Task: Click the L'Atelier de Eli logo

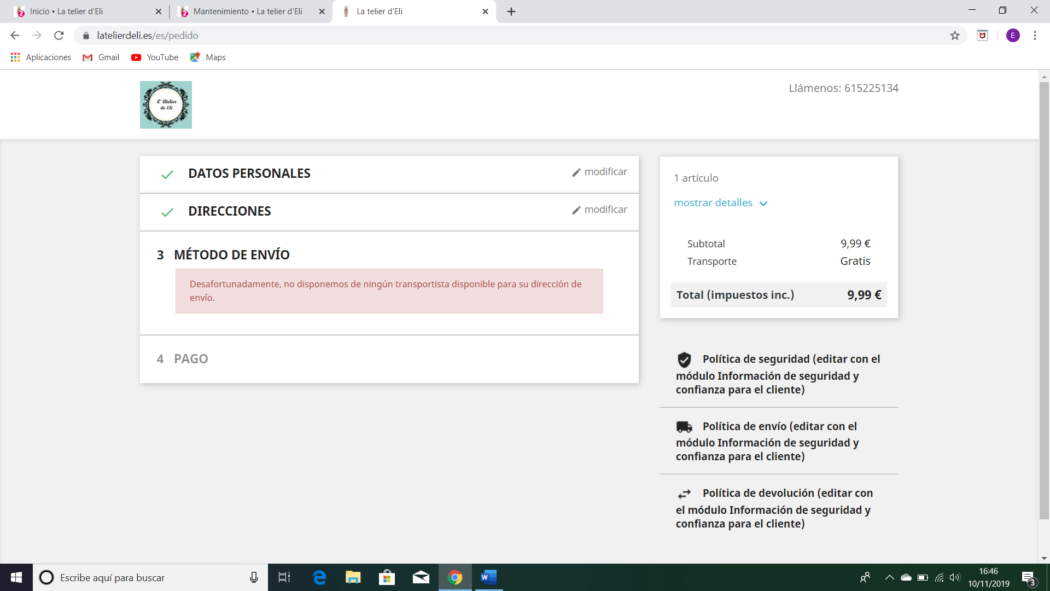Action: (166, 105)
